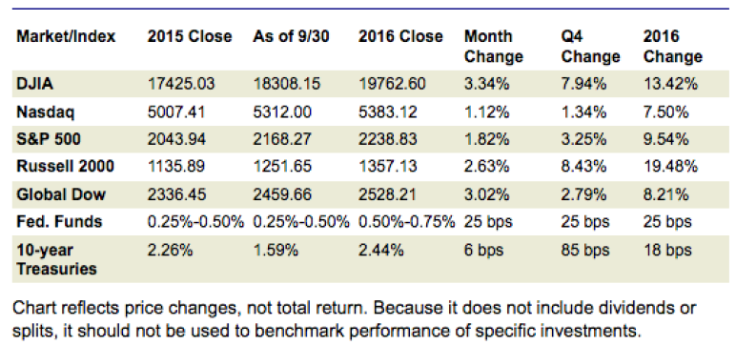Click the Global Dow row label
This screenshot has height=345, width=736.
[61, 193]
